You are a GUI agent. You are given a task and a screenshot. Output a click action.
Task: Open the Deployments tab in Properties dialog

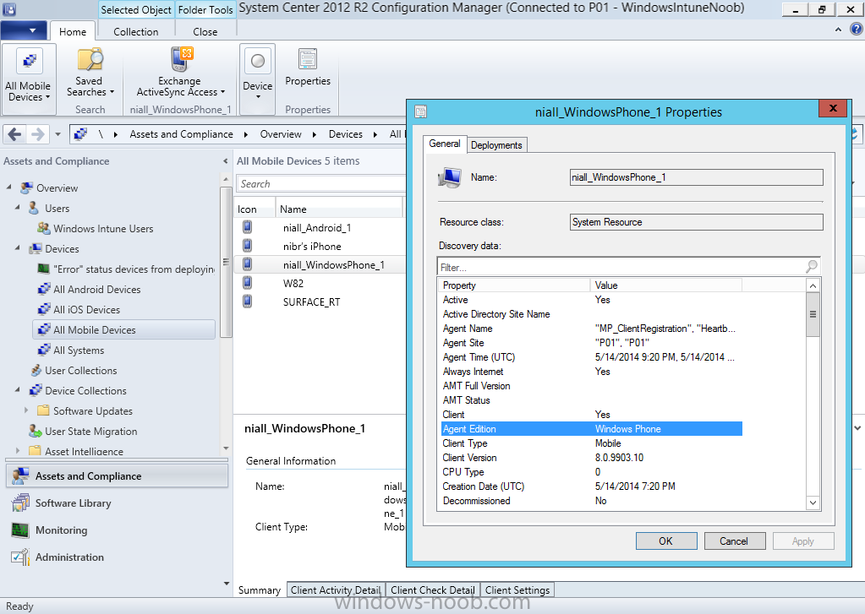click(496, 145)
